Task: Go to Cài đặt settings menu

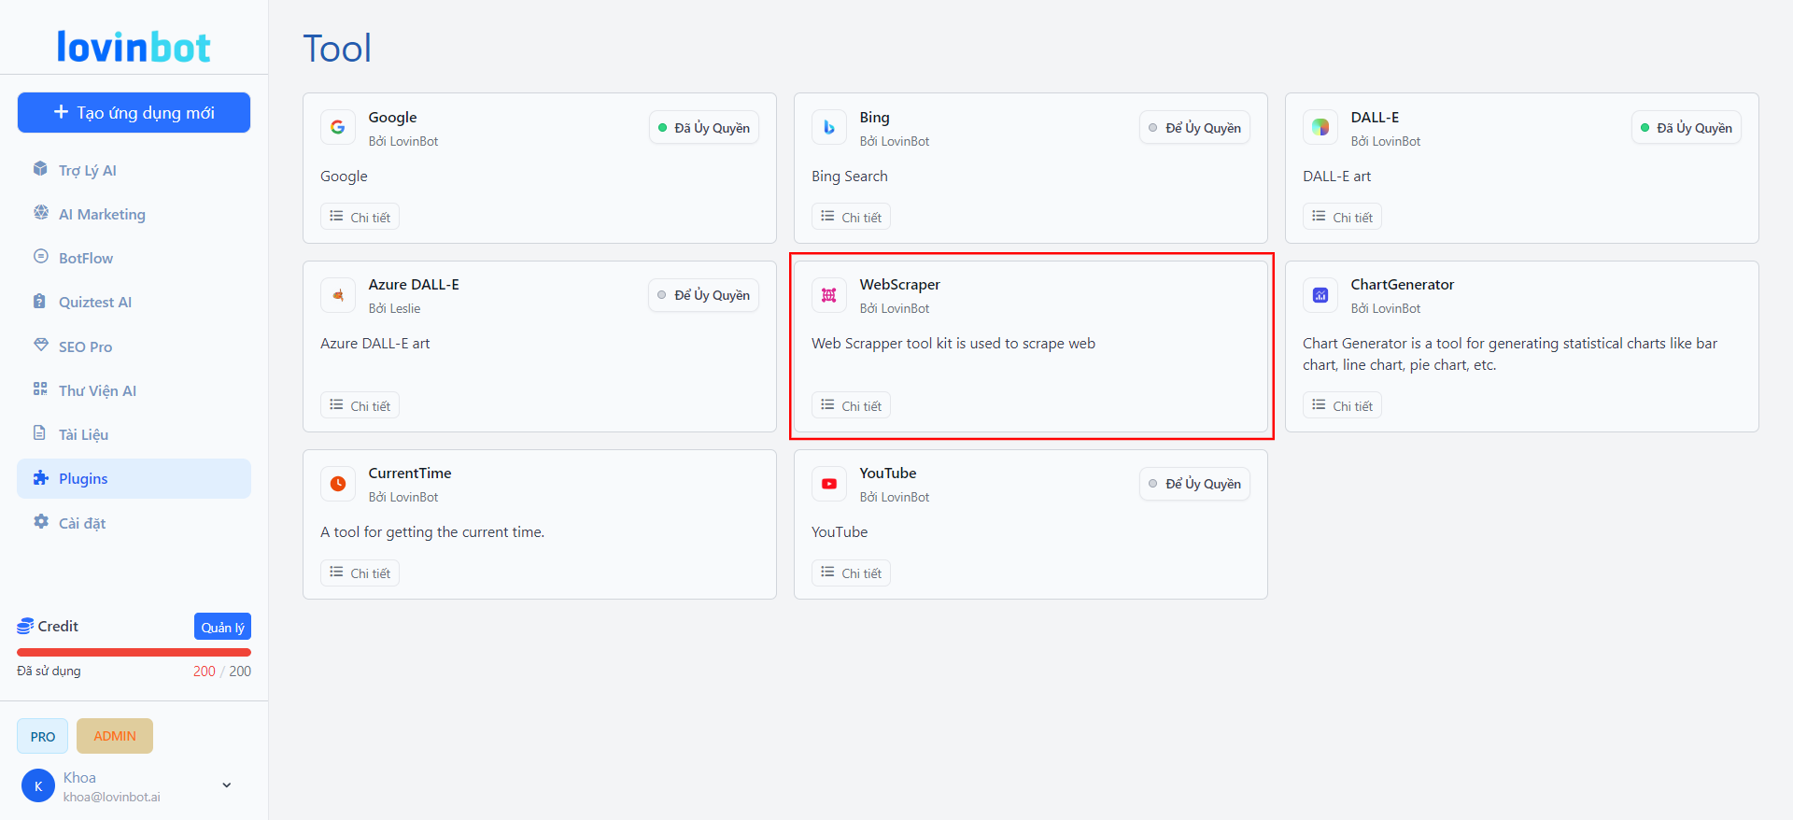Action: (x=82, y=523)
